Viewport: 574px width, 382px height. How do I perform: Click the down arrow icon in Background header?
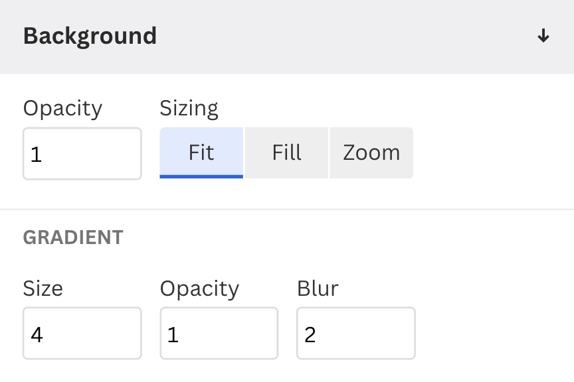coord(543,36)
